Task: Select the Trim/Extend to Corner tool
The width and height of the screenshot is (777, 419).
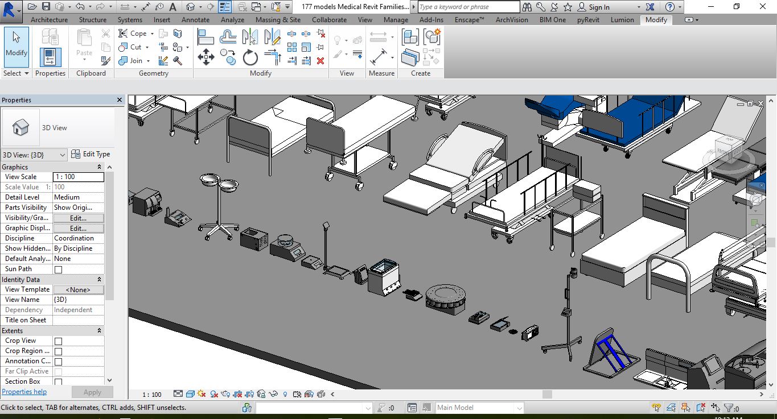Action: coord(273,57)
